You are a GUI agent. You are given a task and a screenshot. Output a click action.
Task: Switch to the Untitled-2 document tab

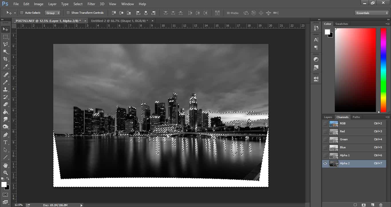[x=119, y=21]
